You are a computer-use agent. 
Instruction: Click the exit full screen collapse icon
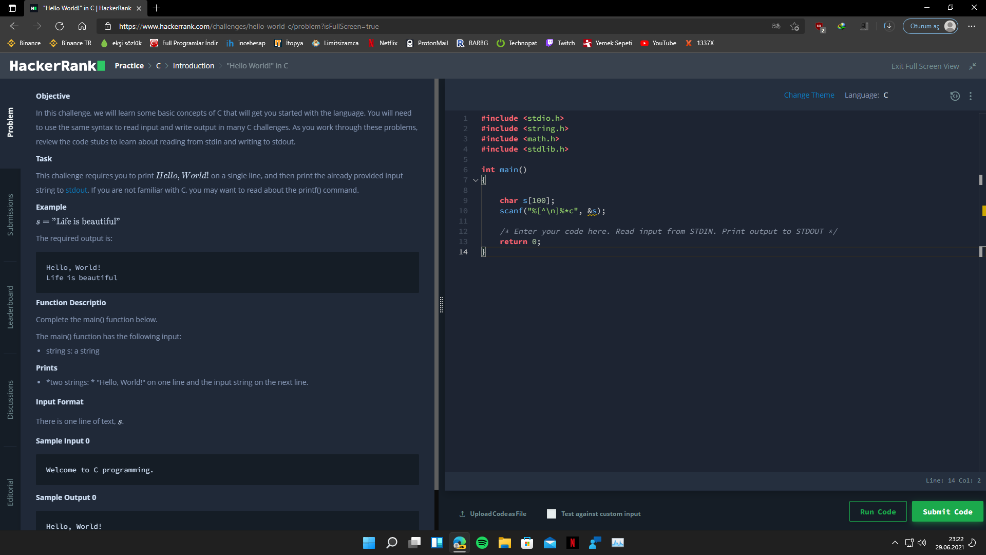click(x=972, y=66)
